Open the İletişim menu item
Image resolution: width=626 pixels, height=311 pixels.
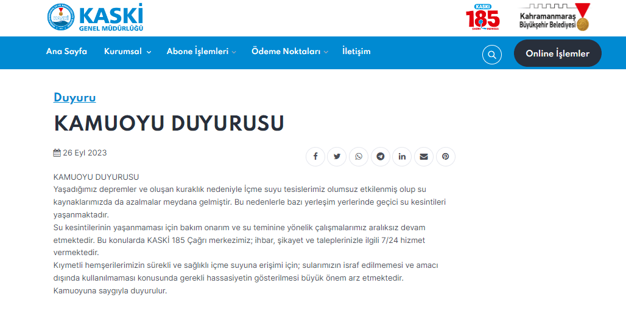[x=356, y=52]
